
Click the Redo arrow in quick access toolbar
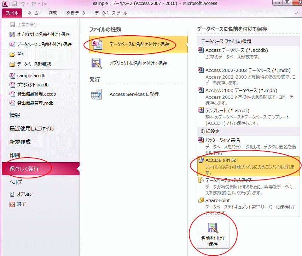[34, 4]
